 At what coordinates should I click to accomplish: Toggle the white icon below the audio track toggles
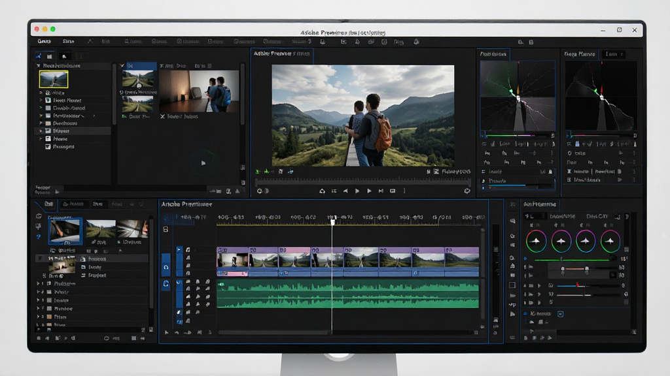(179, 313)
